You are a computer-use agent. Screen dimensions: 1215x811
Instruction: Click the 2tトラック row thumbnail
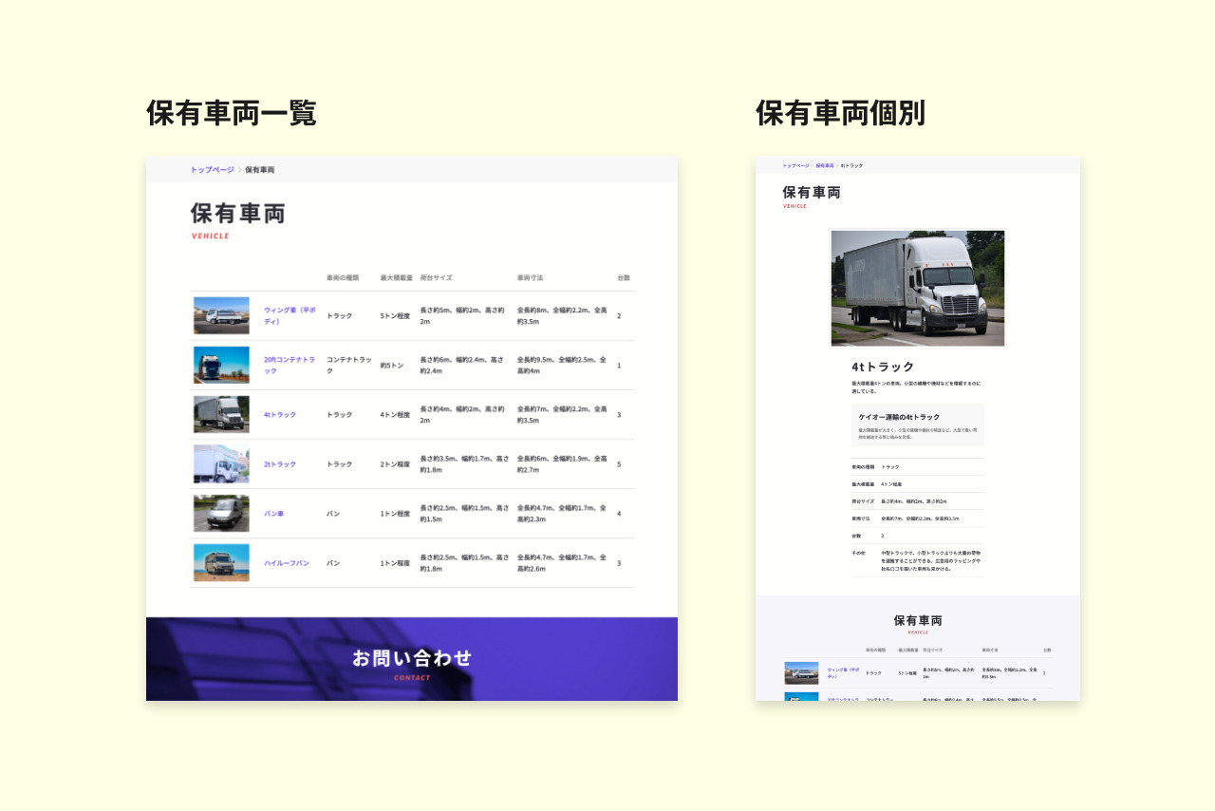[x=221, y=463]
